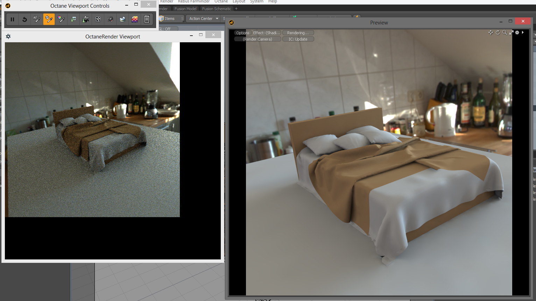Click the IC: Update button
Screen dimensions: 536x301
tap(298, 39)
